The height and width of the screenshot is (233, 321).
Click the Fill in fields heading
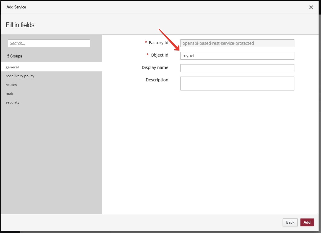(20, 25)
